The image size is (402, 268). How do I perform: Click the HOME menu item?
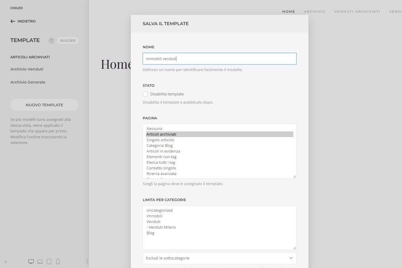pyautogui.click(x=289, y=12)
